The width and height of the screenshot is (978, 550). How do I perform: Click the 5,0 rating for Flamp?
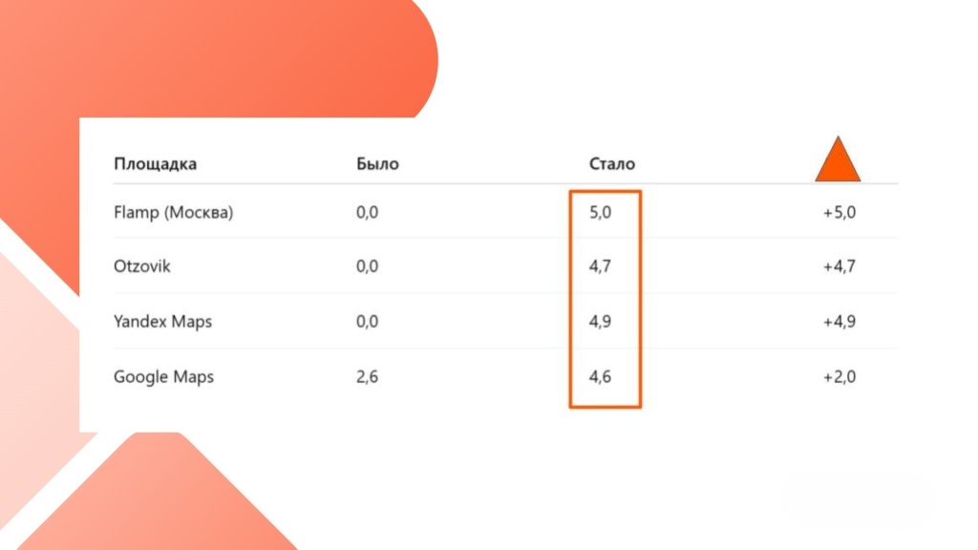(x=601, y=212)
